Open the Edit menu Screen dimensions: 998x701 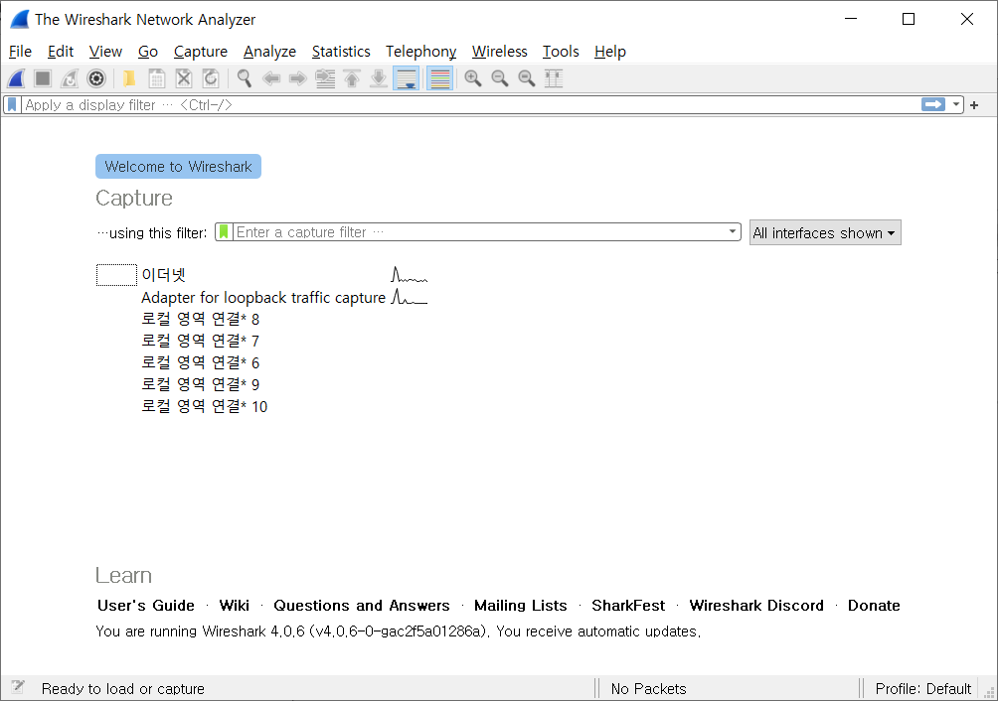pos(61,52)
